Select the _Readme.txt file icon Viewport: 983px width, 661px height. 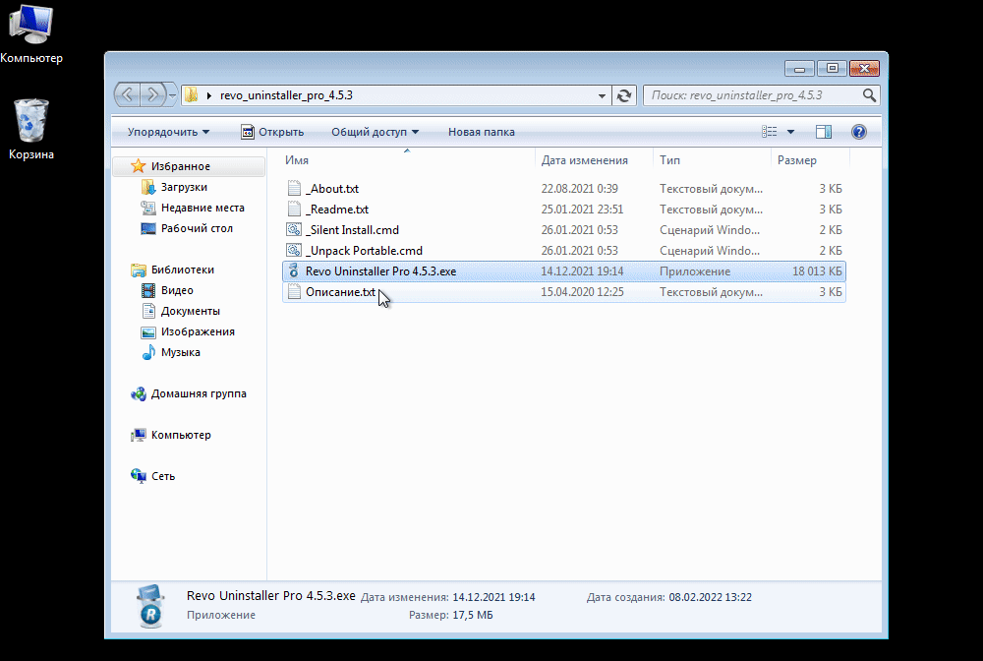[x=293, y=209]
